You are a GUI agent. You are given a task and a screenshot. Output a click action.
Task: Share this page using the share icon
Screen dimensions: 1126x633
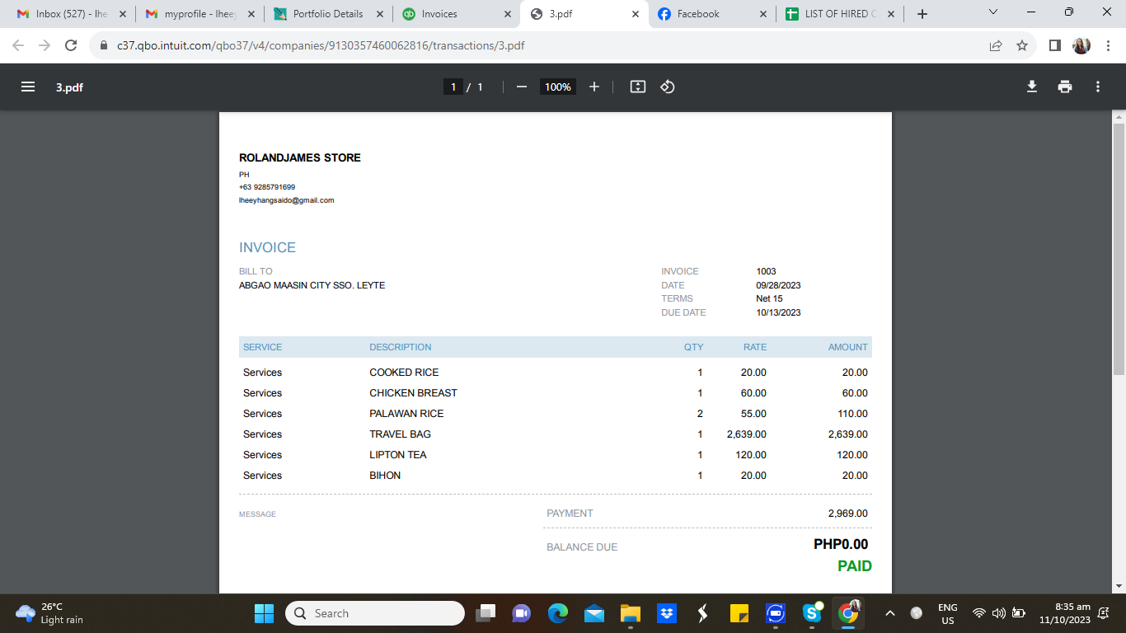point(996,45)
